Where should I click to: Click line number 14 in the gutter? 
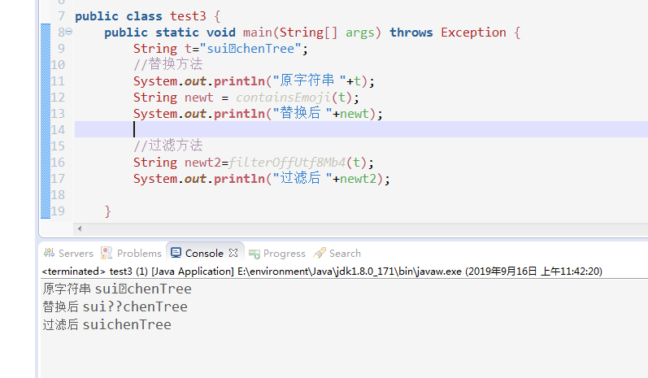(58, 130)
